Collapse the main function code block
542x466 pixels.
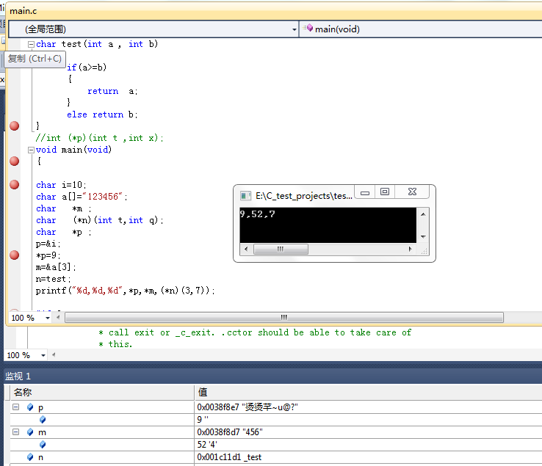[x=31, y=150]
